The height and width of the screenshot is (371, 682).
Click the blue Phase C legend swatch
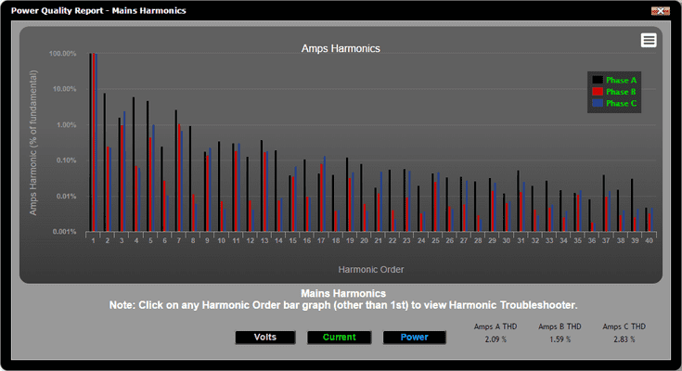click(x=598, y=103)
